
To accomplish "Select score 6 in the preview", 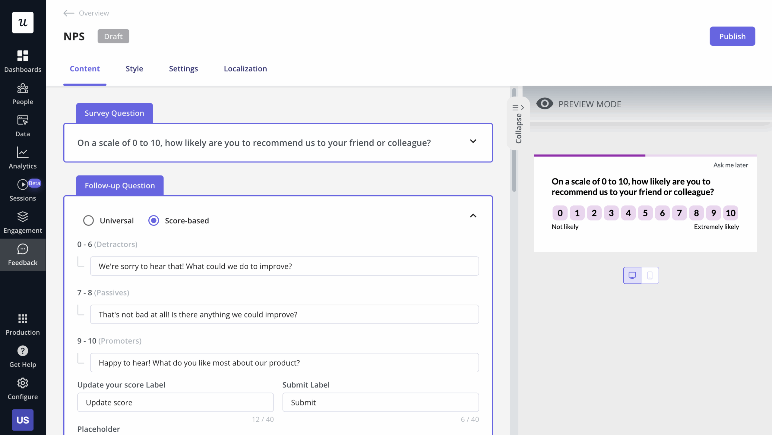I will coord(662,213).
